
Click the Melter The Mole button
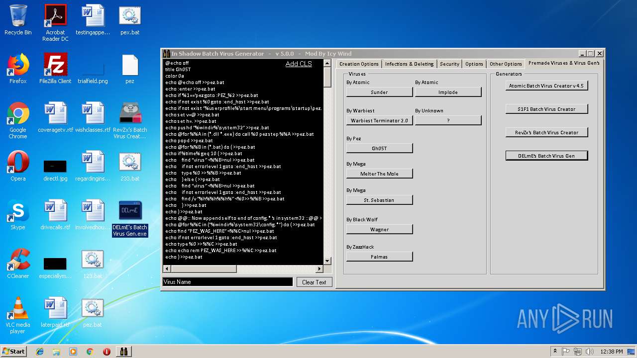(x=379, y=174)
